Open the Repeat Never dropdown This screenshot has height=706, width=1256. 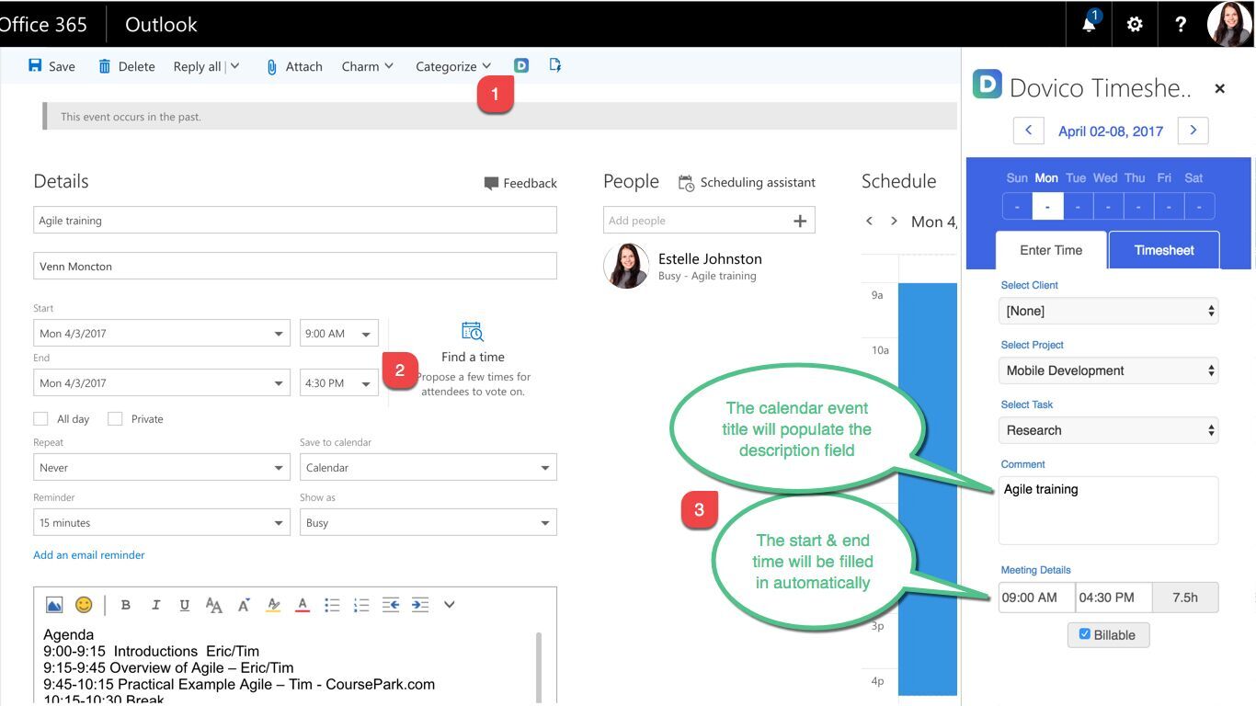tap(162, 467)
